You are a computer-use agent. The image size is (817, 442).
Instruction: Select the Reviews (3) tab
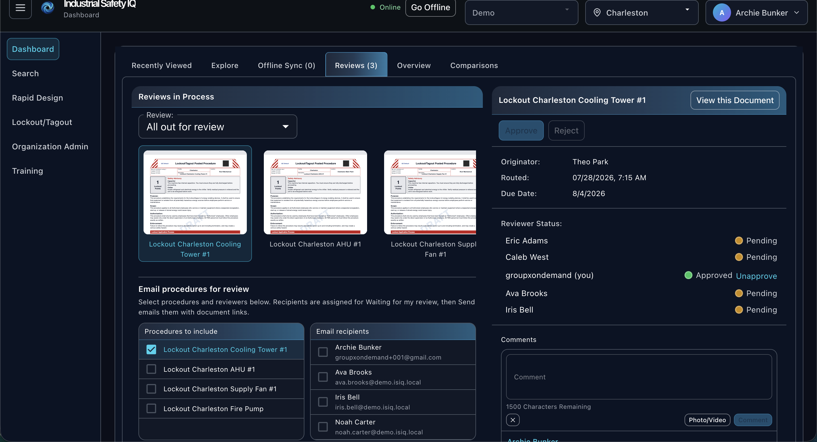click(x=356, y=65)
